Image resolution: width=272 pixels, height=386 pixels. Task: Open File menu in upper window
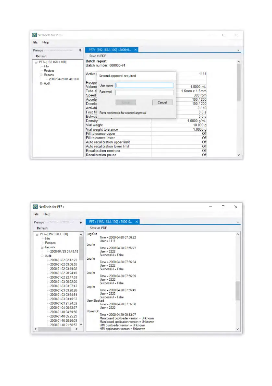[35, 42]
